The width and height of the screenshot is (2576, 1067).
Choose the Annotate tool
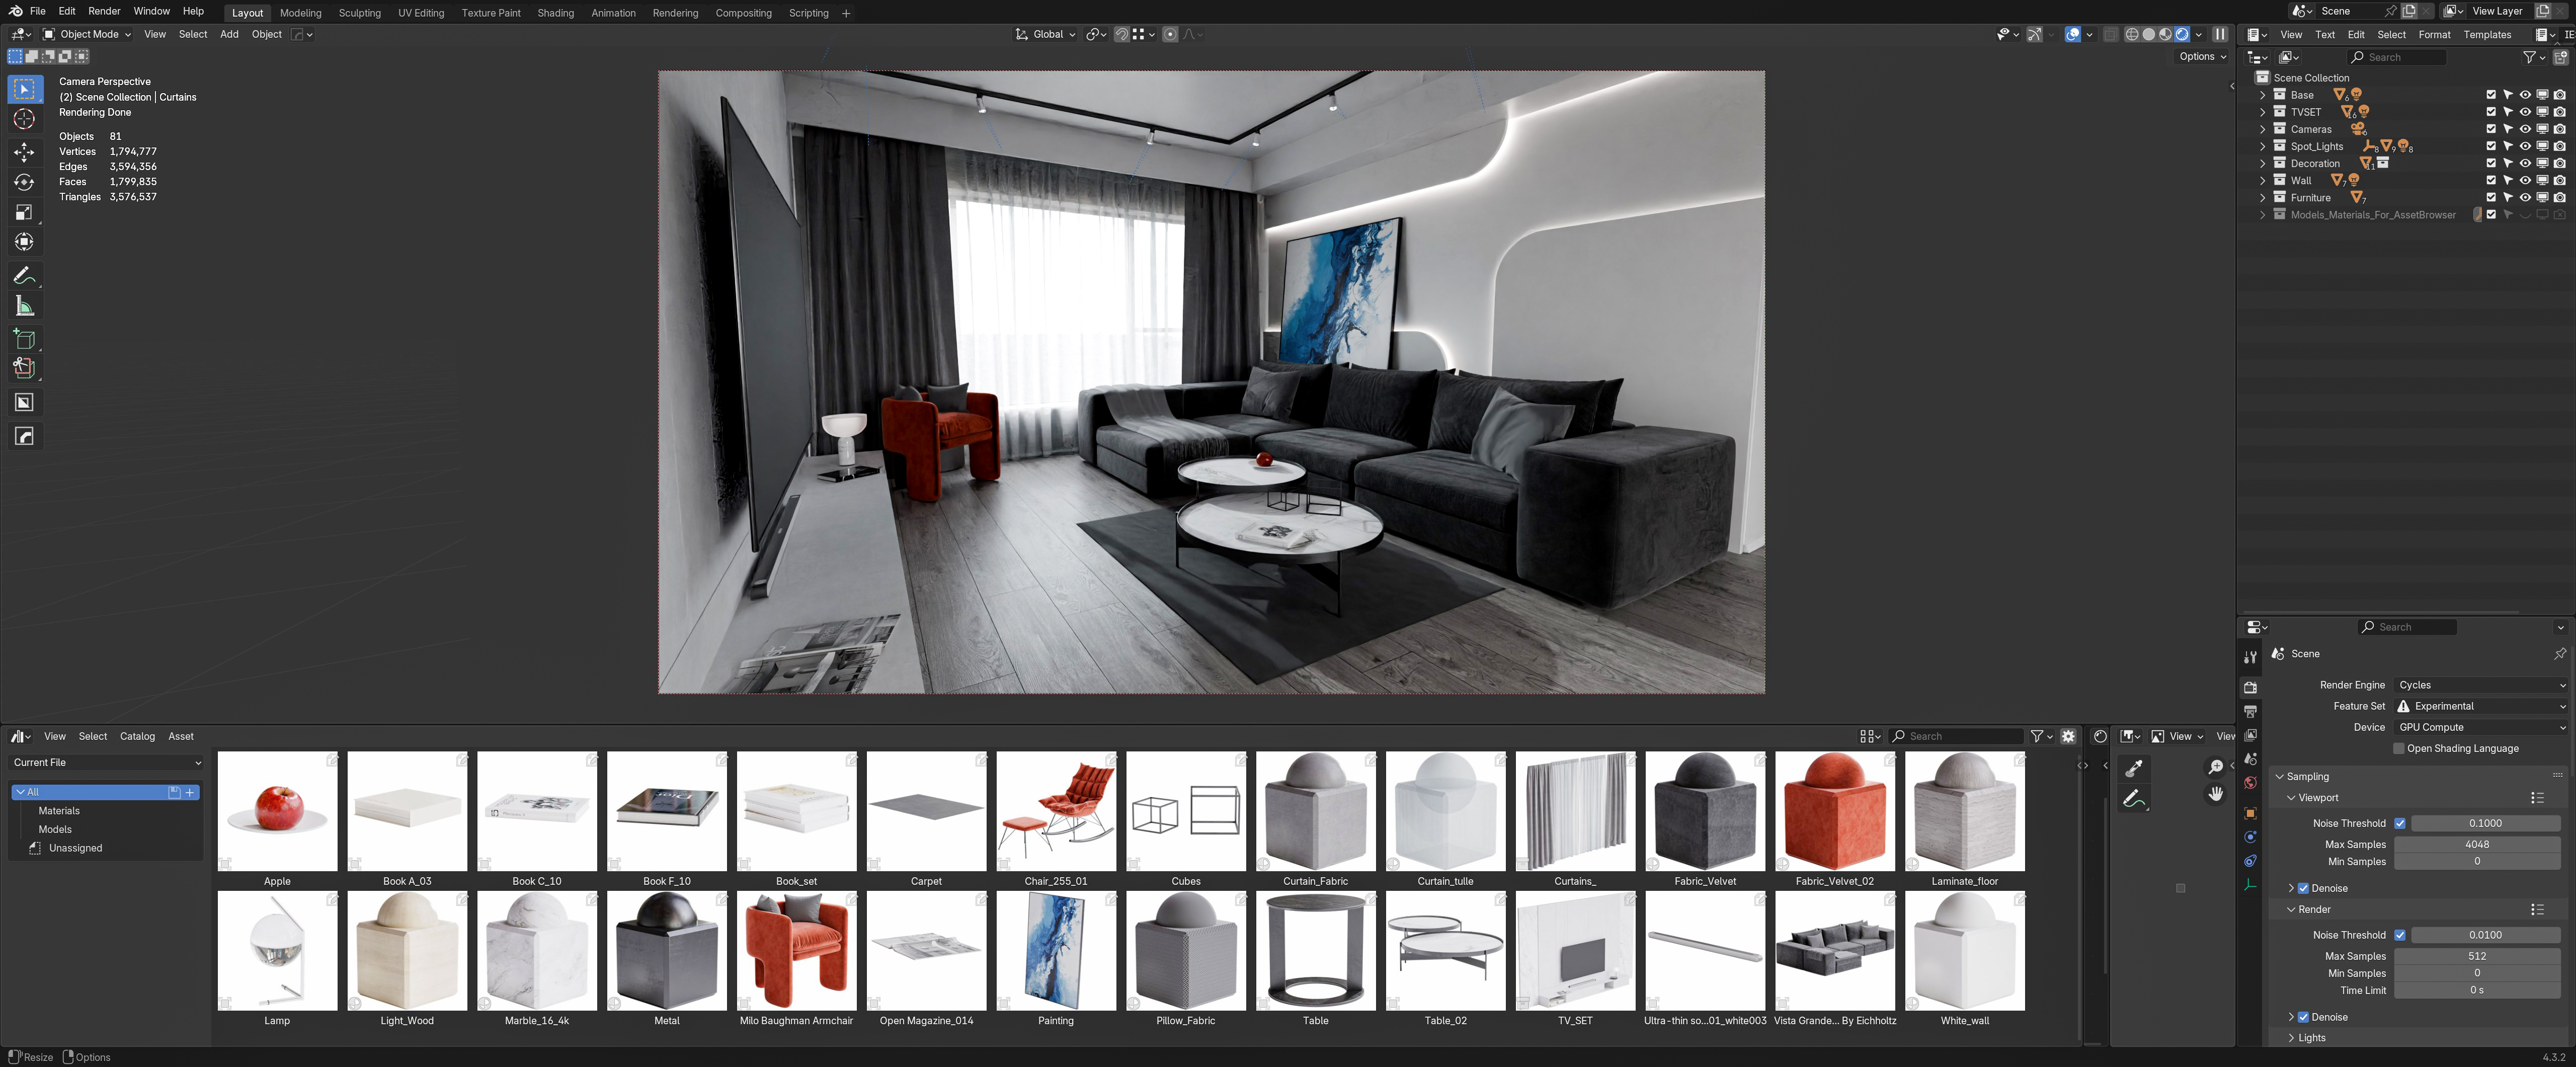pos(24,276)
